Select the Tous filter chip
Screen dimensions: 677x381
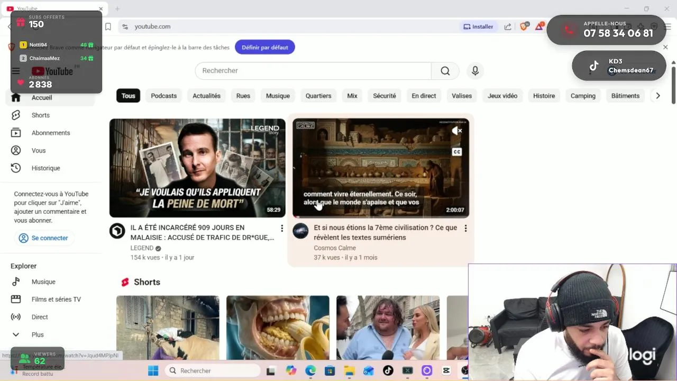click(128, 96)
